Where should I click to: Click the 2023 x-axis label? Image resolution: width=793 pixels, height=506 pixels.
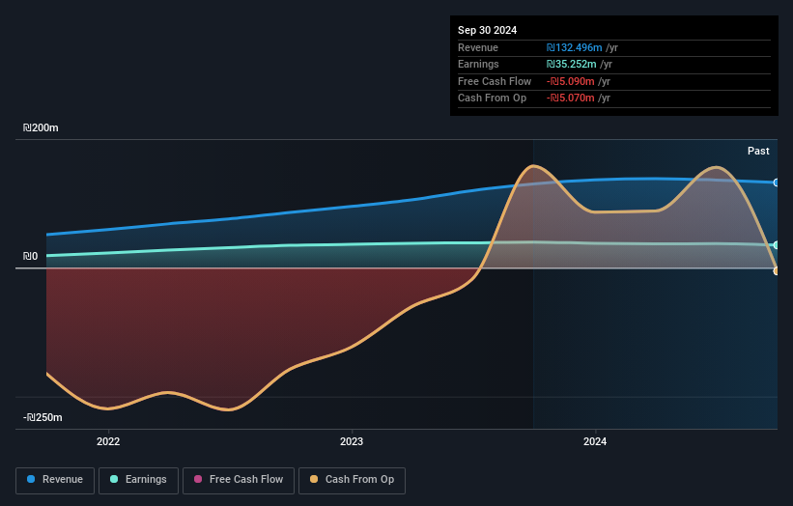pos(352,441)
